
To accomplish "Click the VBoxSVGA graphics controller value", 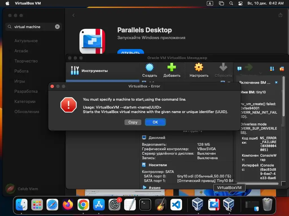I will 206,149.
